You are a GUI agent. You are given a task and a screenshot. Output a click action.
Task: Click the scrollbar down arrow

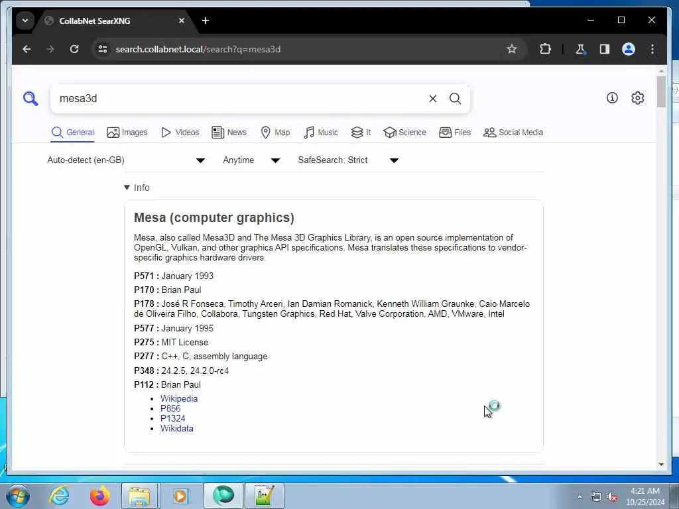(x=661, y=465)
